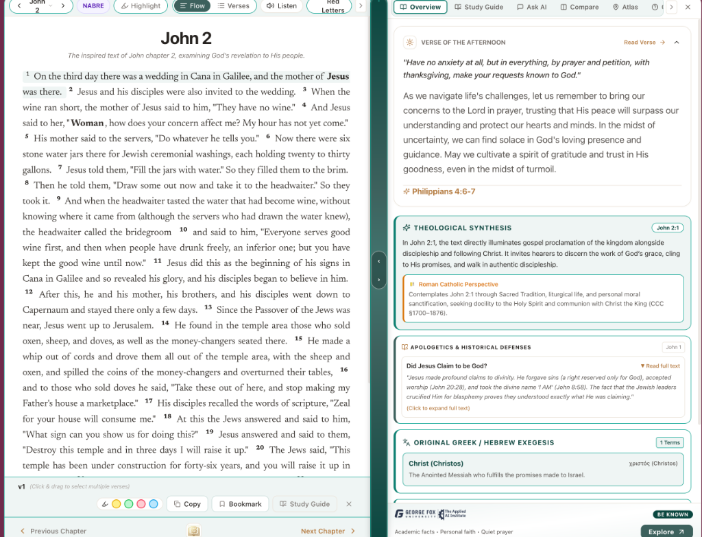Toggle the Highlight mode button
The width and height of the screenshot is (702, 537).
click(141, 5)
